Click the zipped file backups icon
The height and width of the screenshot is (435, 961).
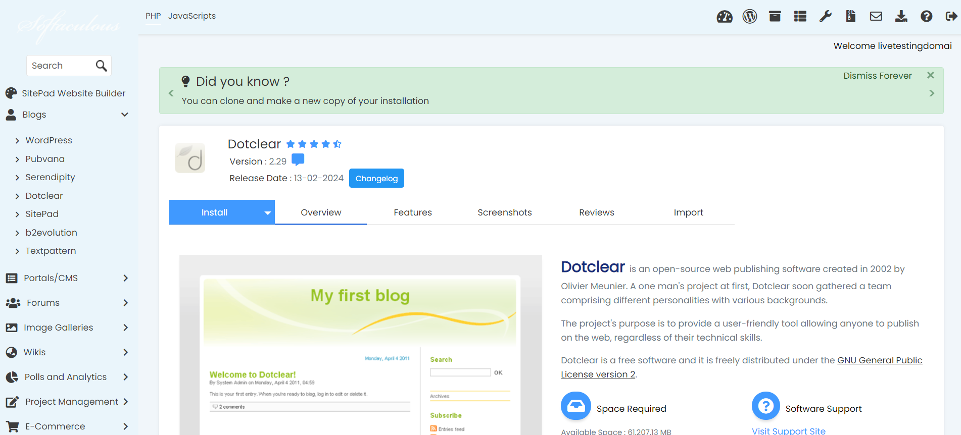coord(851,17)
